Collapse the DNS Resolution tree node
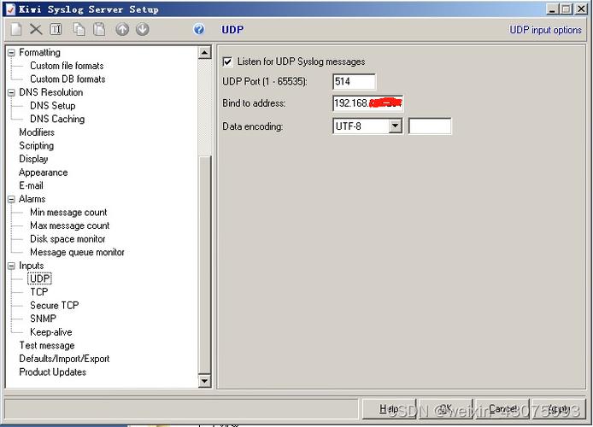593x427 pixels. click(x=11, y=92)
